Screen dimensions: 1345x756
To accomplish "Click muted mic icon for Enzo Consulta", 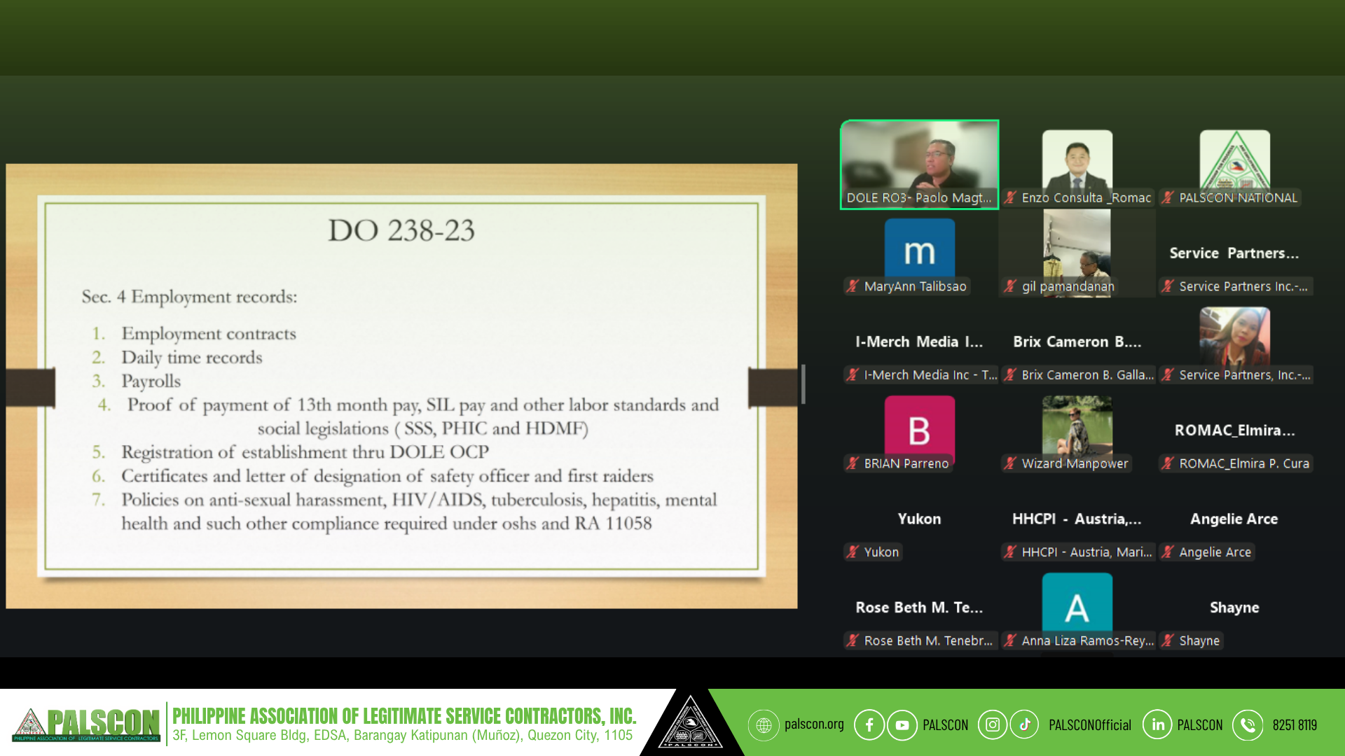I will [x=1010, y=197].
